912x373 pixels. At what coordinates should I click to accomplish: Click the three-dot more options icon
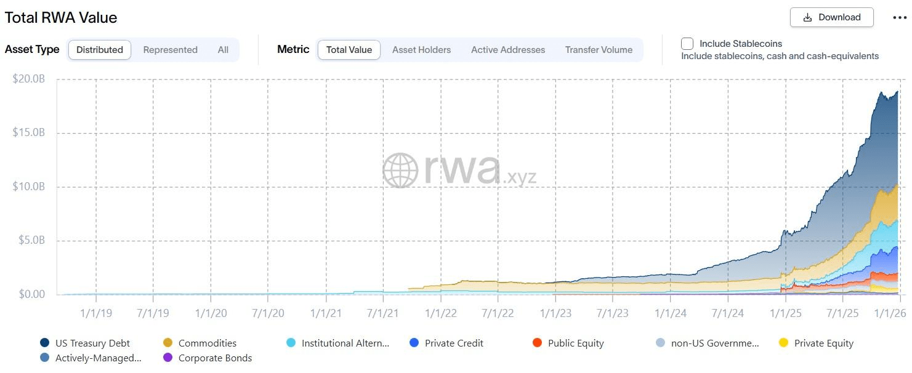pyautogui.click(x=900, y=18)
